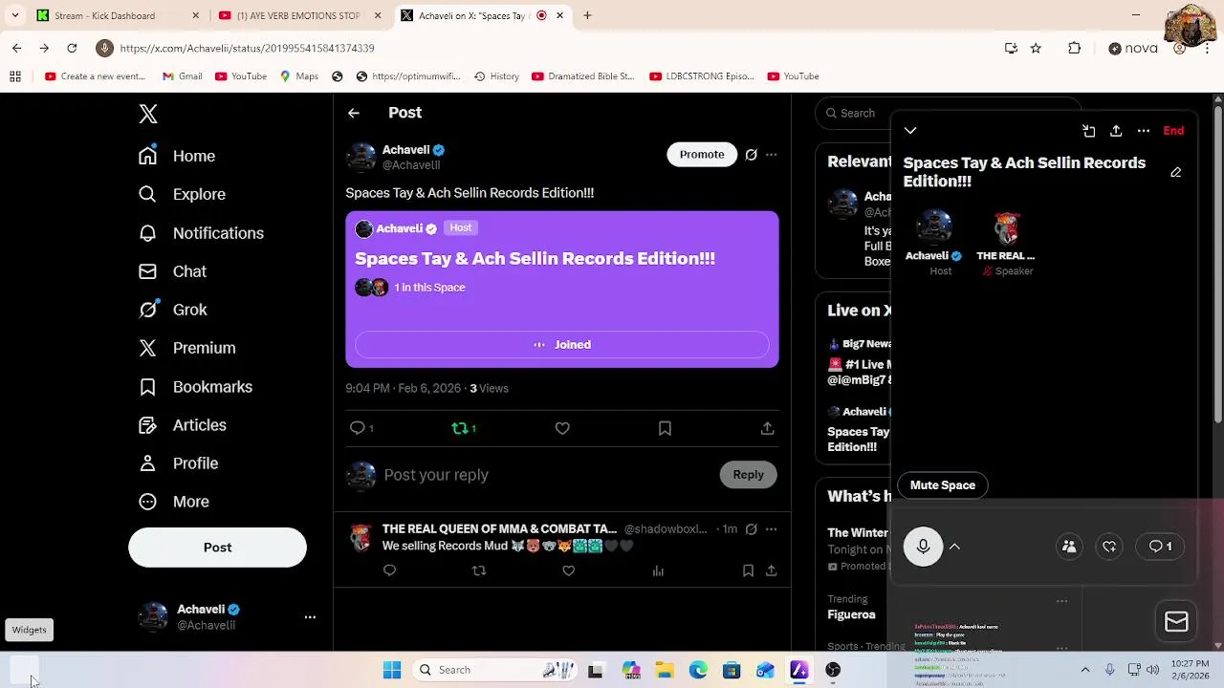Viewport: 1224px width, 688px height.
Task: Open account options next to @Achavelil
Action: tap(310, 617)
